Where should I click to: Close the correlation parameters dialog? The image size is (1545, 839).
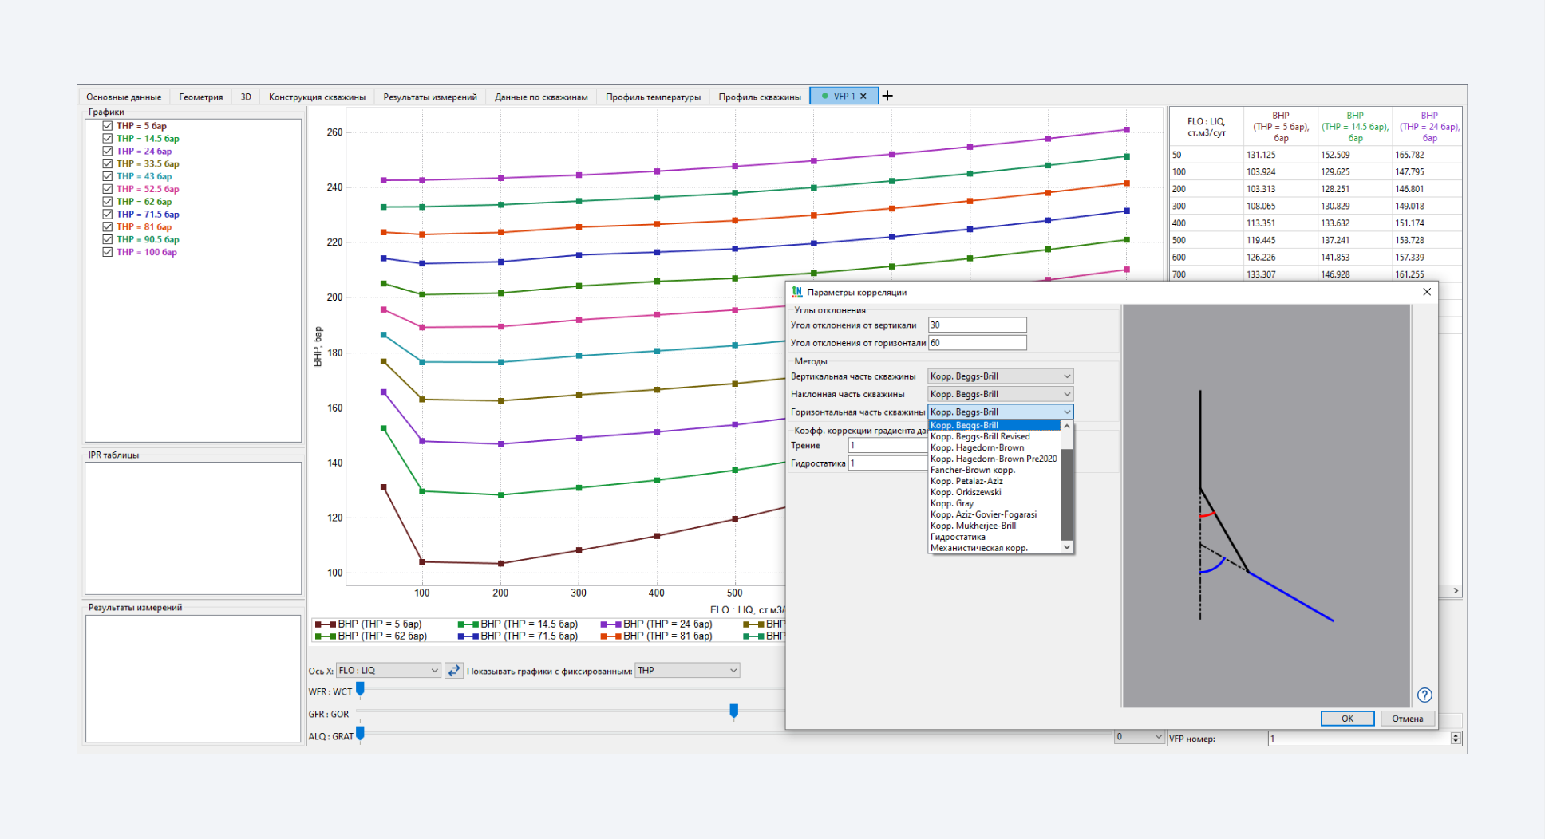pyautogui.click(x=1427, y=292)
